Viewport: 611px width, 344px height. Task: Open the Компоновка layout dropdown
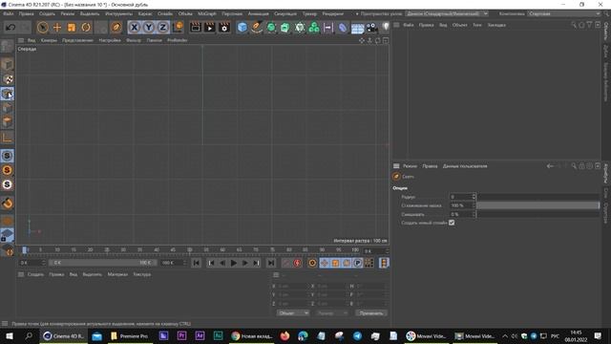(x=564, y=13)
